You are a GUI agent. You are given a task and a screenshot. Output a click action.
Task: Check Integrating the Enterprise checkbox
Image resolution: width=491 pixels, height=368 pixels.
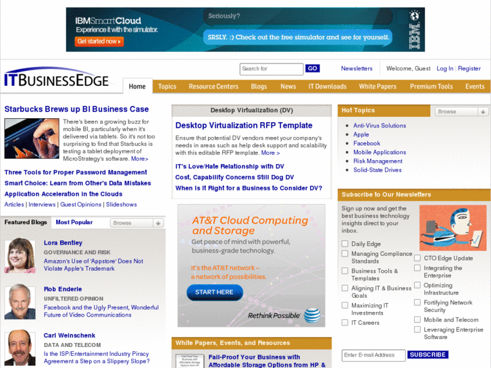click(417, 268)
